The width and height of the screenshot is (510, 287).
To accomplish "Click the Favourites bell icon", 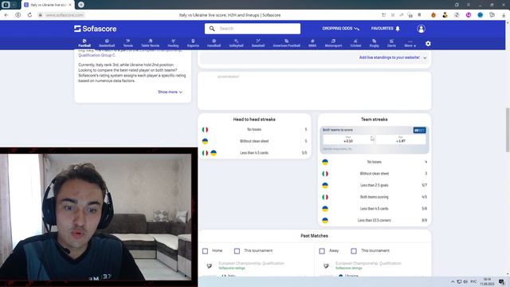I will coord(398,29).
